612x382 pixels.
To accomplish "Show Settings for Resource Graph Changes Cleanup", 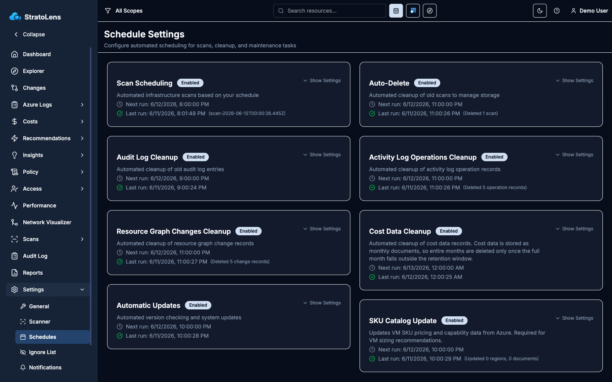I will tap(322, 229).
